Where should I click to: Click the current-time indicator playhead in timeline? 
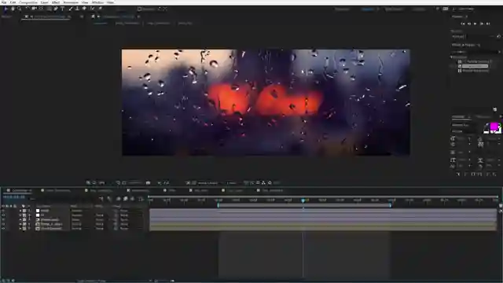click(303, 200)
